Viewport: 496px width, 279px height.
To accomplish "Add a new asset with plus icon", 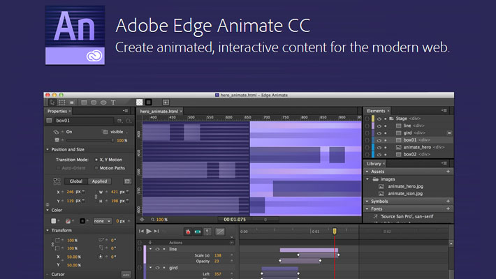I will 448,172.
